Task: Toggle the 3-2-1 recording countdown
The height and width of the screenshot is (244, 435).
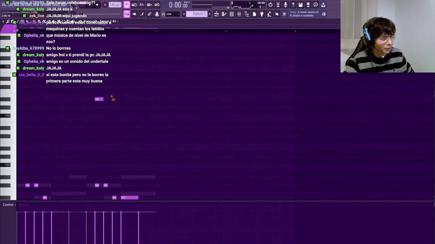Action: (142, 5)
